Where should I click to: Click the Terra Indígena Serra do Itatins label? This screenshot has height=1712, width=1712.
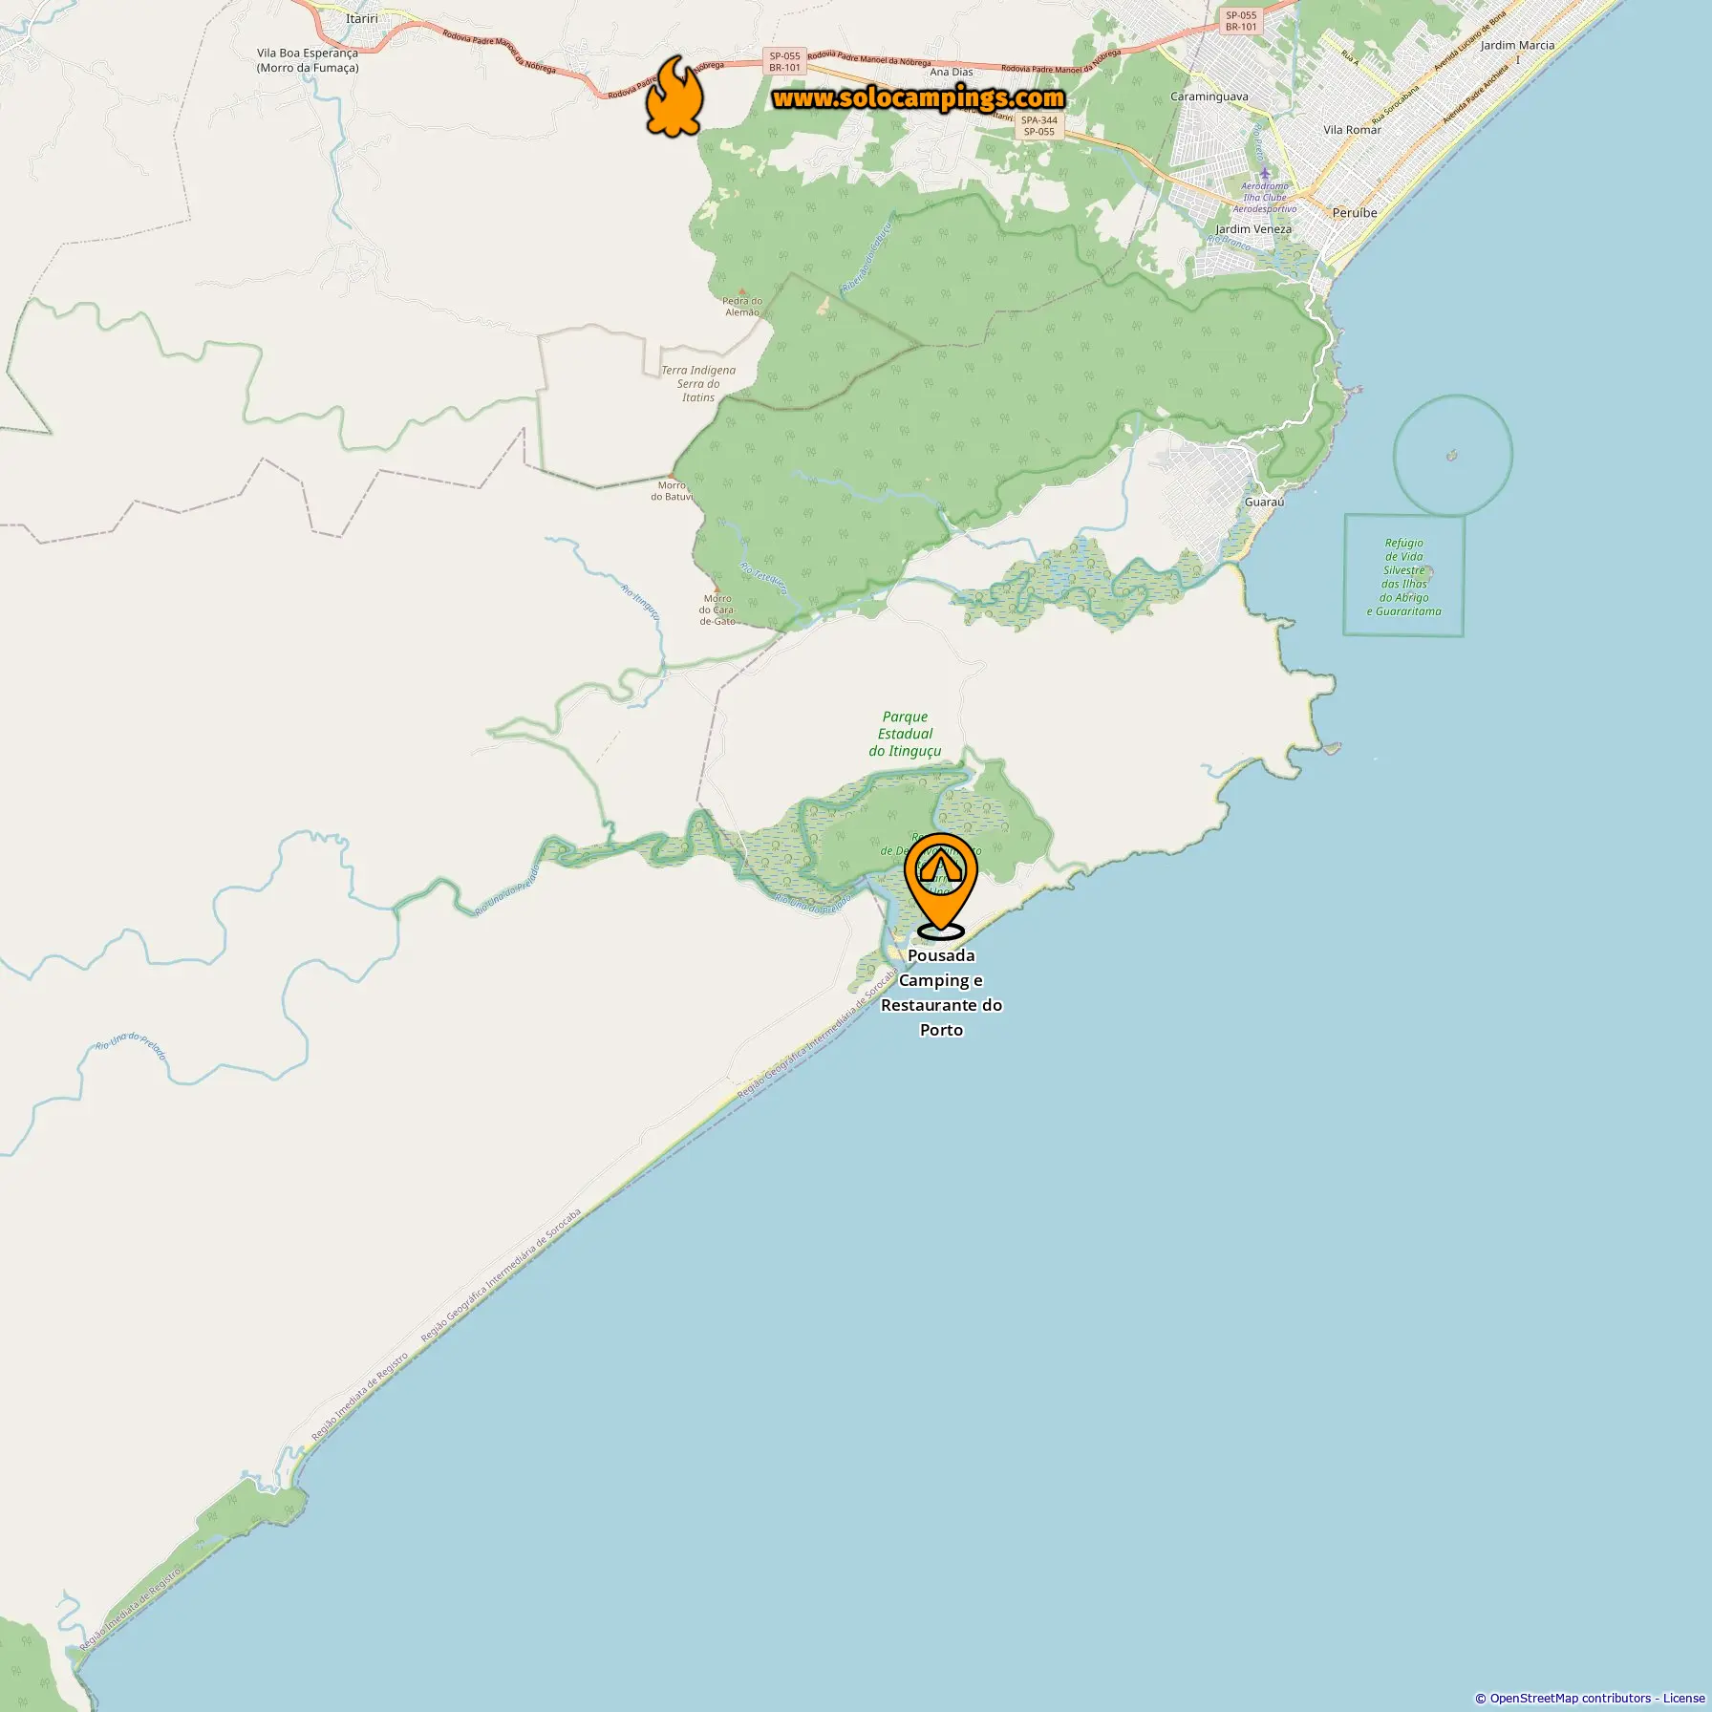click(x=698, y=384)
